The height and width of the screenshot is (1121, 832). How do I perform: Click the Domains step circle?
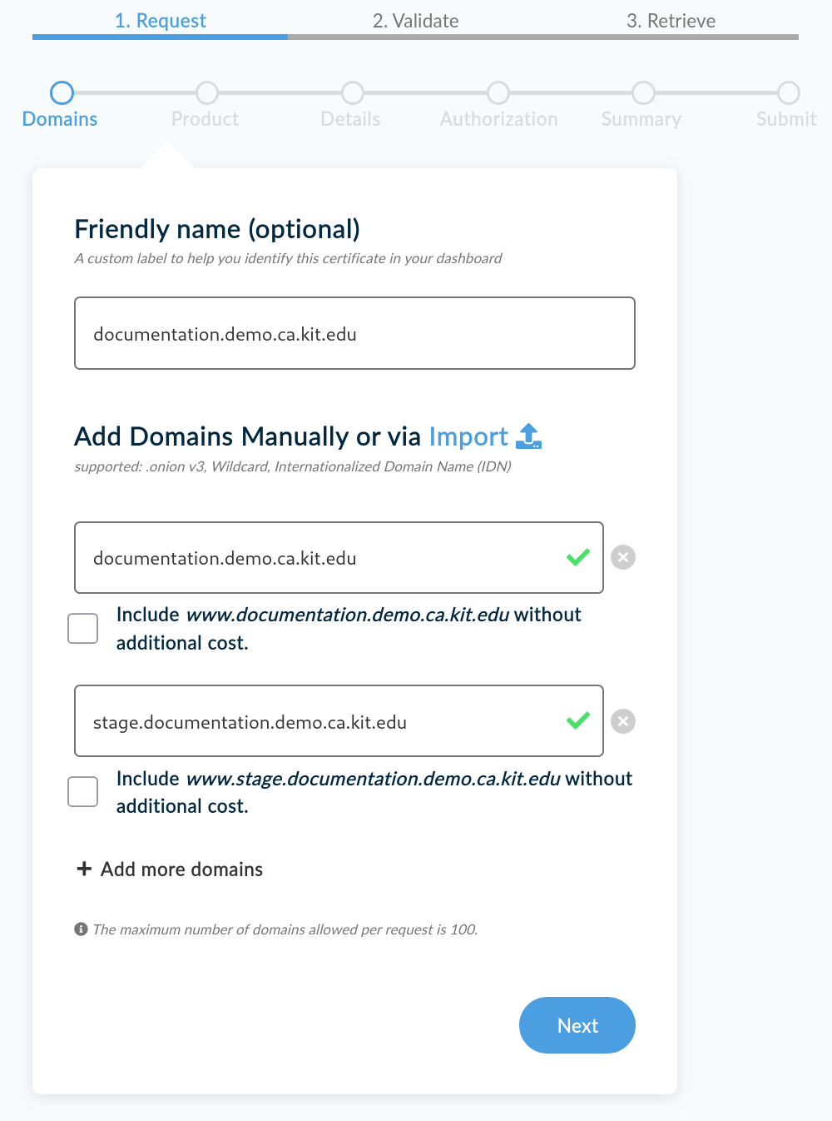pyautogui.click(x=62, y=92)
